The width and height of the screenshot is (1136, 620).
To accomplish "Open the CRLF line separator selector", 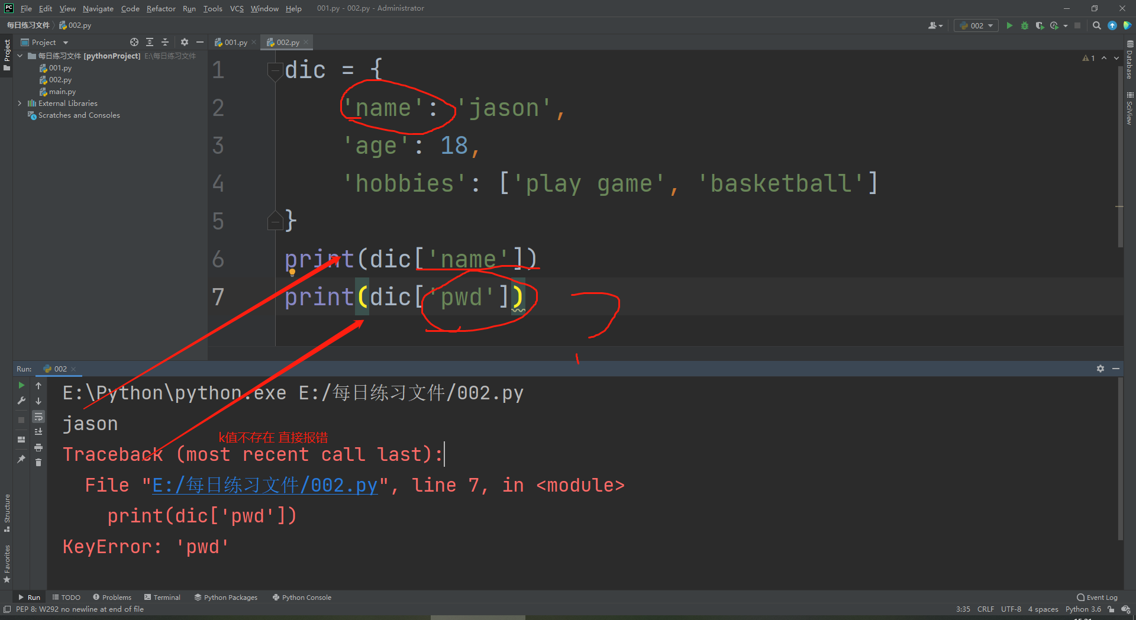I will click(985, 609).
